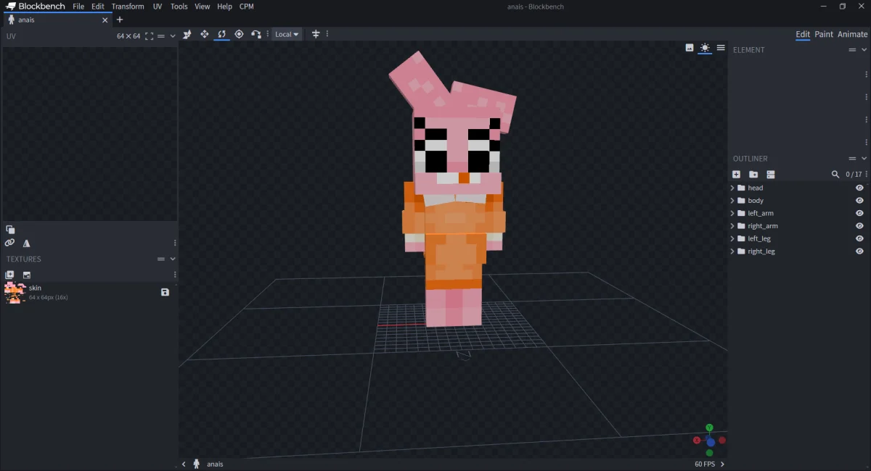The width and height of the screenshot is (871, 471).
Task: Open the Edit menu
Action: 98,7
